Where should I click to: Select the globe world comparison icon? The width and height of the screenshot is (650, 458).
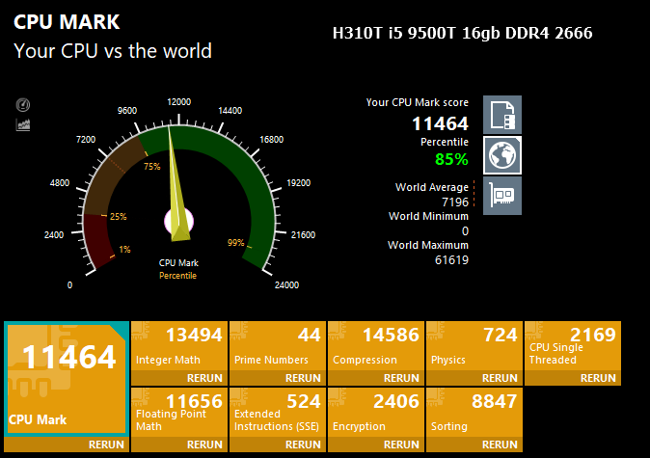501,155
